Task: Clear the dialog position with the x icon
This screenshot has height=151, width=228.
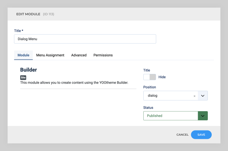Action: click(x=194, y=96)
